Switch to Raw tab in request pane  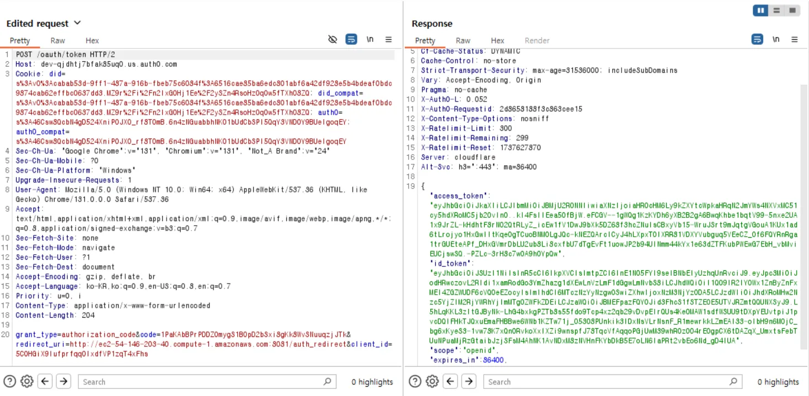[x=58, y=40]
